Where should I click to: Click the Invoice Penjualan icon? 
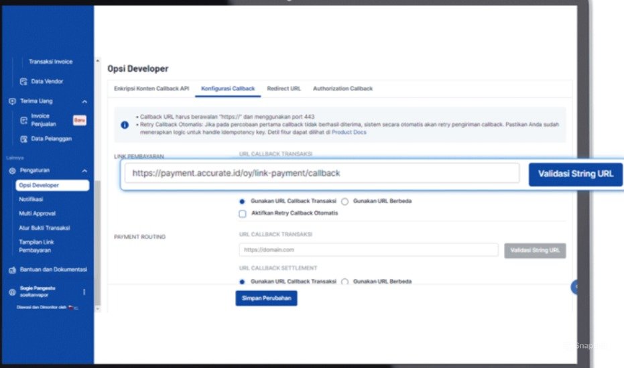coord(24,120)
